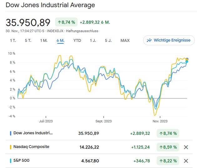Switch to the MAX time range
Screen dimensions: 197x168
click(x=125, y=41)
